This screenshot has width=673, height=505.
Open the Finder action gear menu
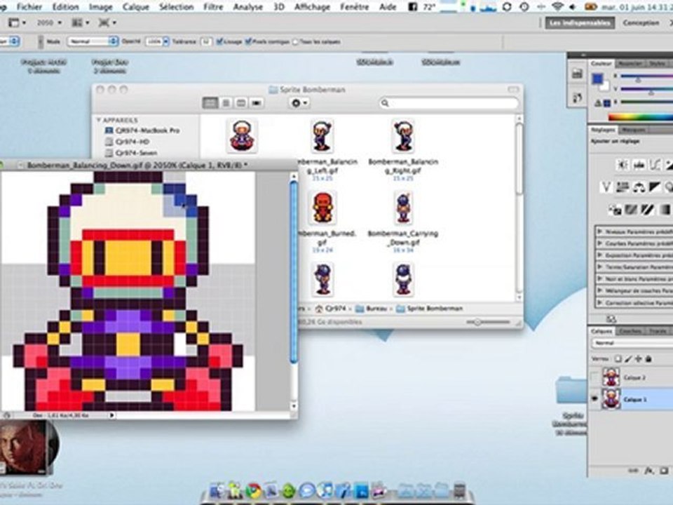tap(299, 103)
